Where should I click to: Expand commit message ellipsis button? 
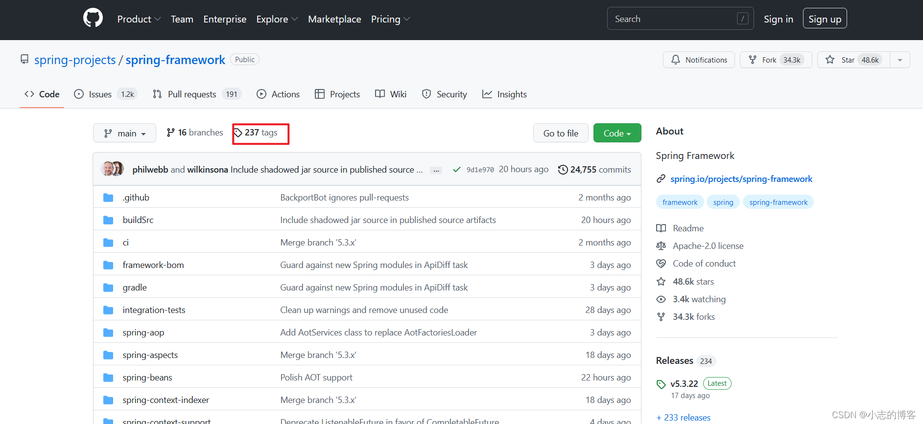pyautogui.click(x=436, y=170)
